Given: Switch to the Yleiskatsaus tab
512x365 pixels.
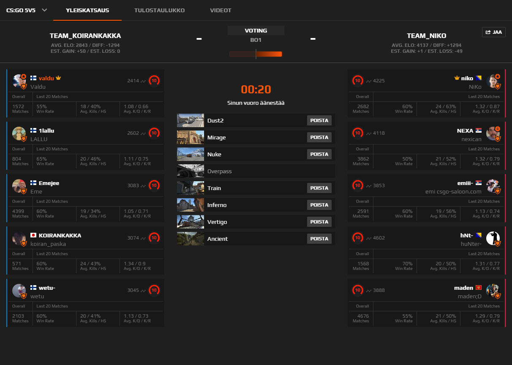Looking at the screenshot, I should click(x=87, y=10).
